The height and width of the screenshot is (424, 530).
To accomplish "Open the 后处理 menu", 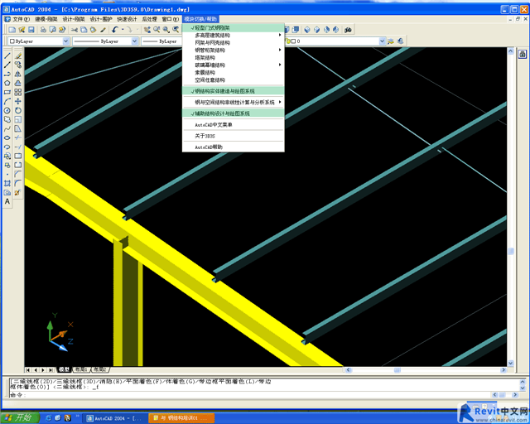I will [150, 19].
